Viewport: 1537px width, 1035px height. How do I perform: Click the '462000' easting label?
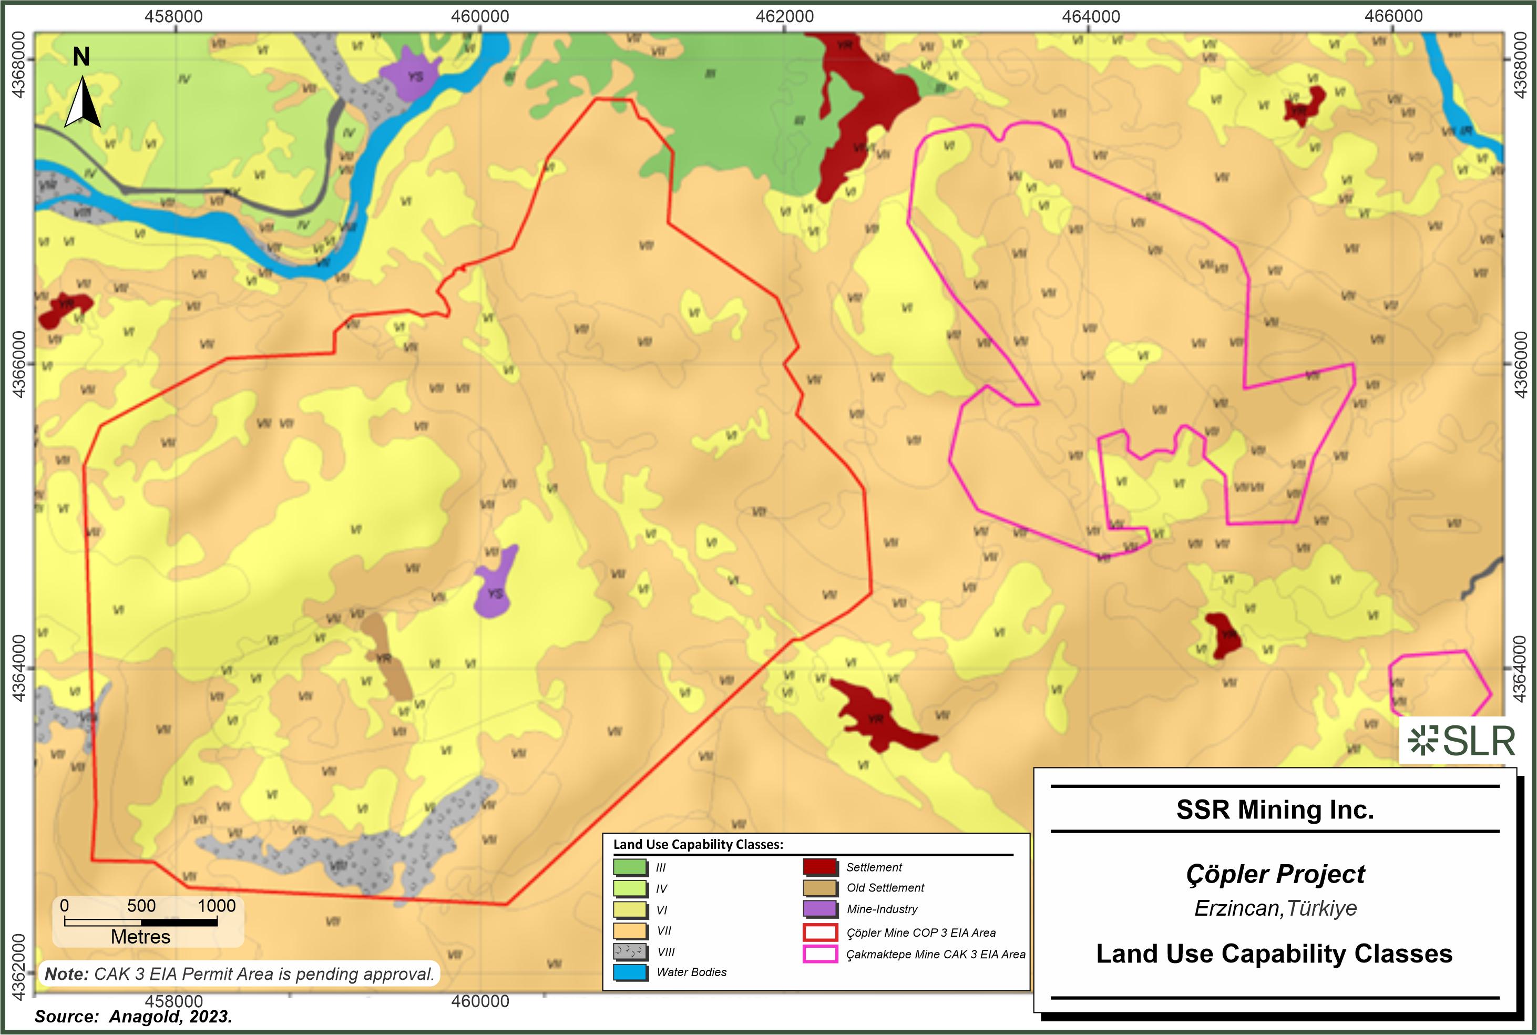(784, 16)
